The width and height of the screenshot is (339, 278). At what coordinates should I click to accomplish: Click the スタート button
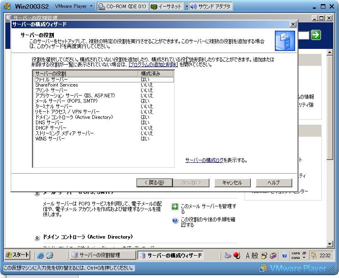coord(17,255)
